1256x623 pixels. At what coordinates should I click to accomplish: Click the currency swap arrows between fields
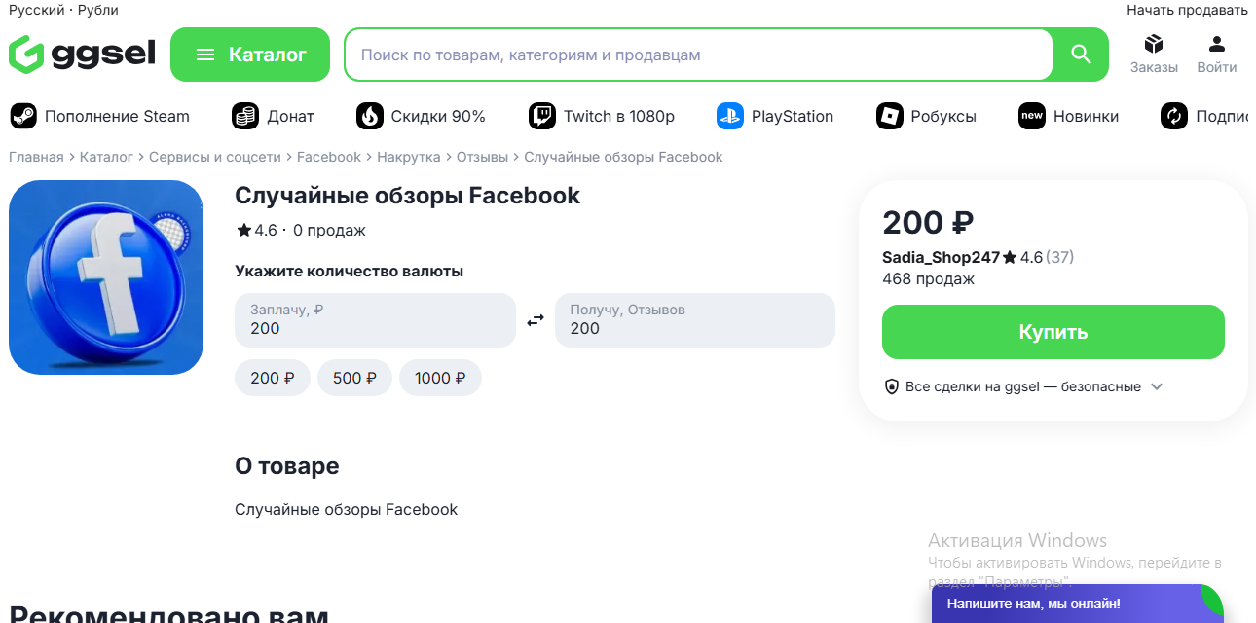(x=536, y=319)
